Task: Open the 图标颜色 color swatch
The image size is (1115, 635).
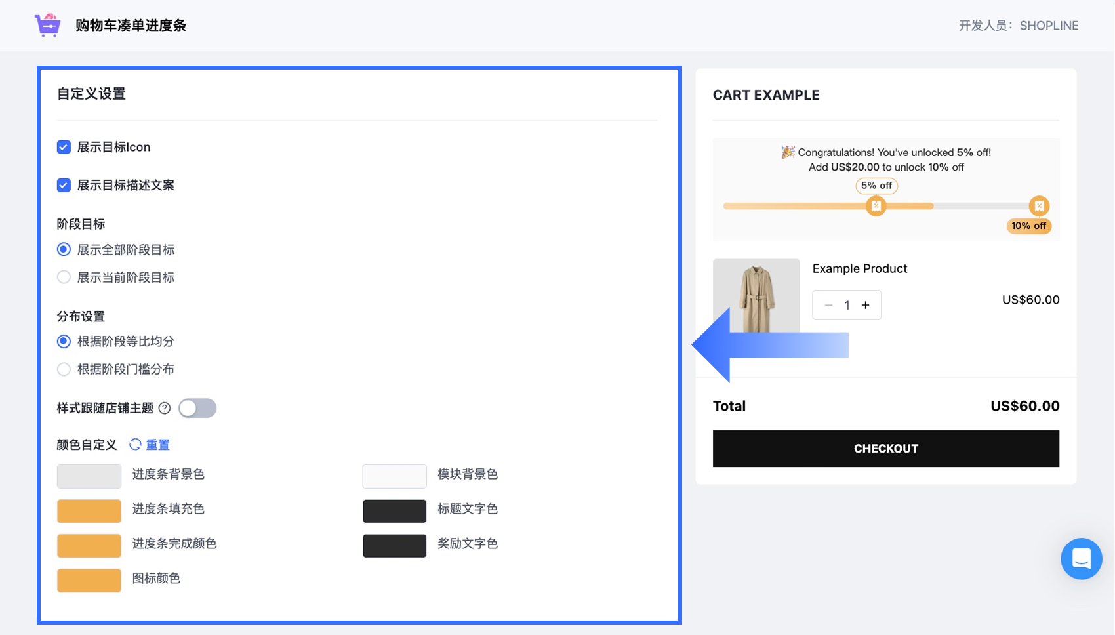Action: coord(89,581)
